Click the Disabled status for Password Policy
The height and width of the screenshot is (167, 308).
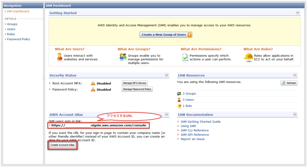click(104, 90)
